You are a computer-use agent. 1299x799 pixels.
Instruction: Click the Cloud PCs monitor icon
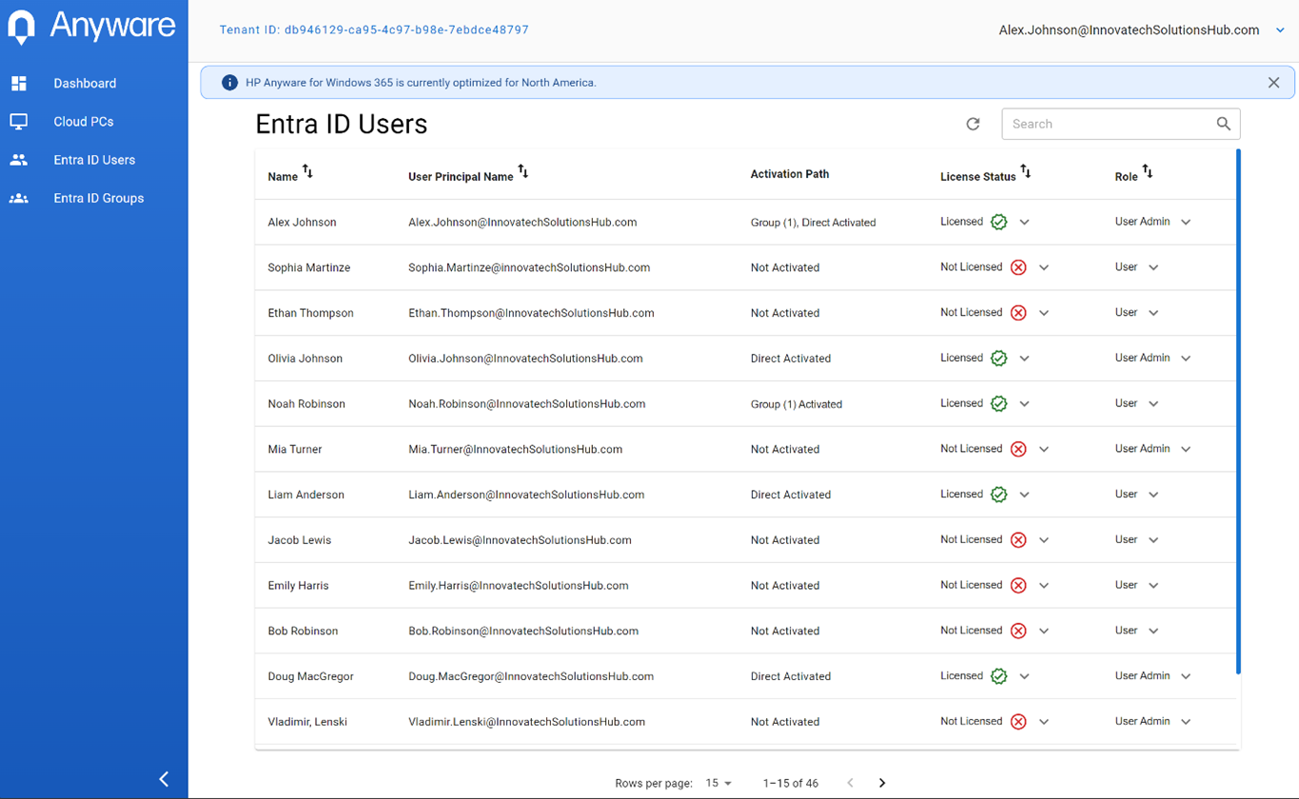tap(19, 122)
